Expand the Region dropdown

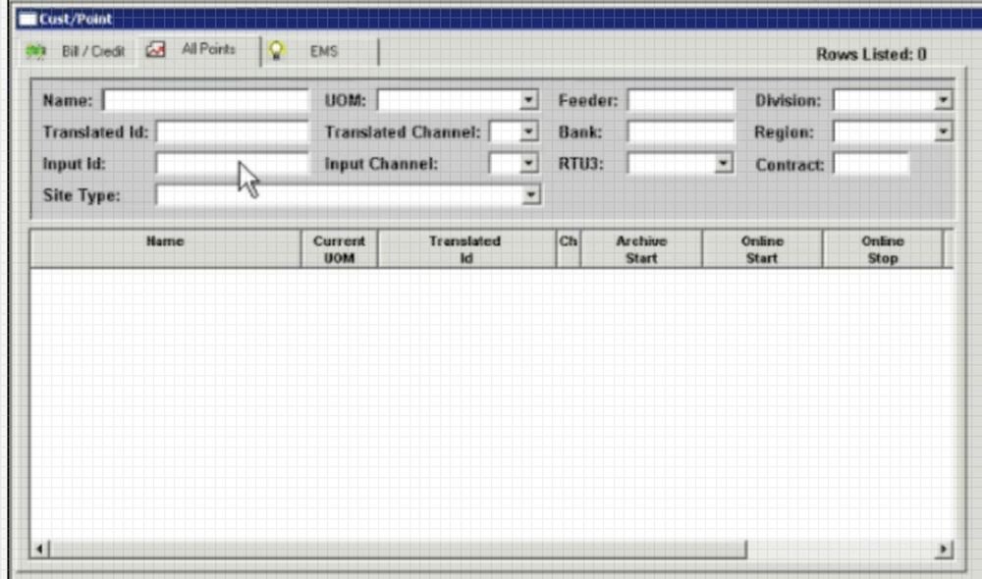click(943, 132)
